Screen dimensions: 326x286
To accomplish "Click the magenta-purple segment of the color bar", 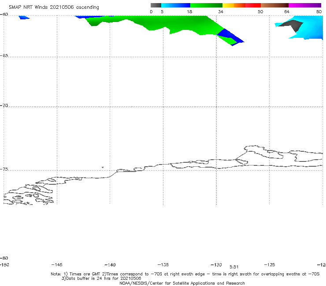I will 305,5.
